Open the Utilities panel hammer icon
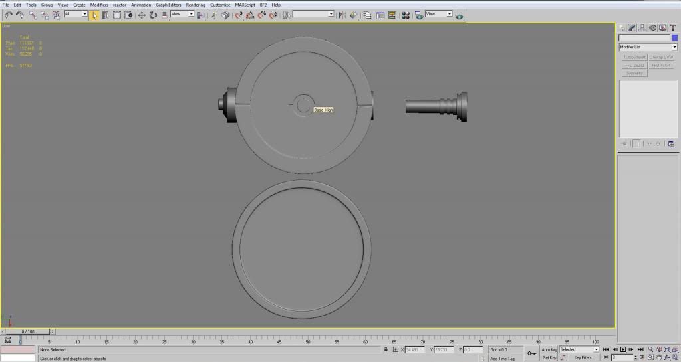Screen dimensions: 681x362 673,27
